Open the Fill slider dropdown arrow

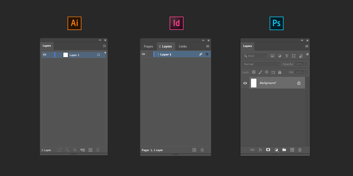[307, 72]
